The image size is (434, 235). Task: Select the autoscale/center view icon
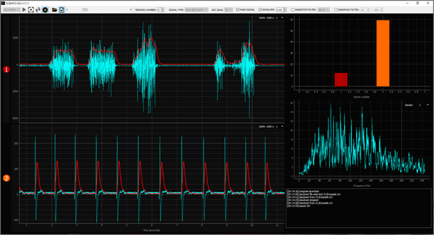click(x=31, y=10)
